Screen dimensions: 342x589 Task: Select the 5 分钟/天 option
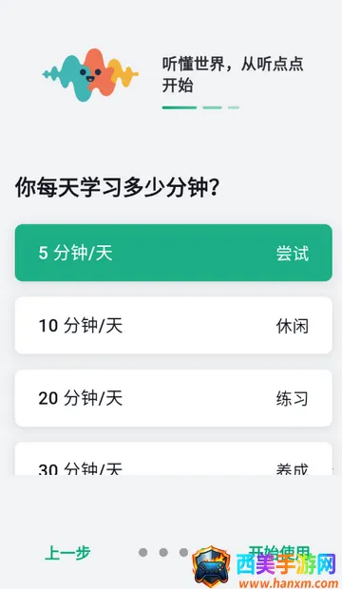tap(173, 253)
